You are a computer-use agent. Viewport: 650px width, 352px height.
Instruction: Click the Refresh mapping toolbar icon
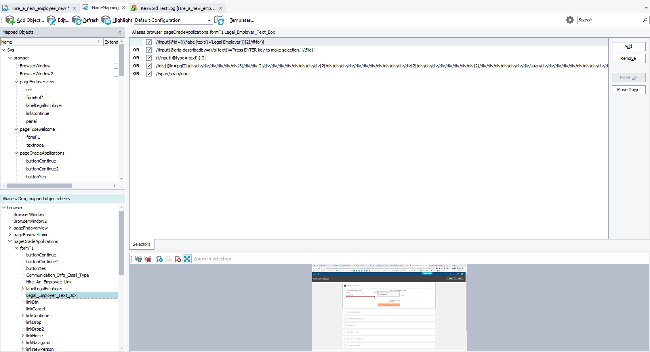coord(77,20)
